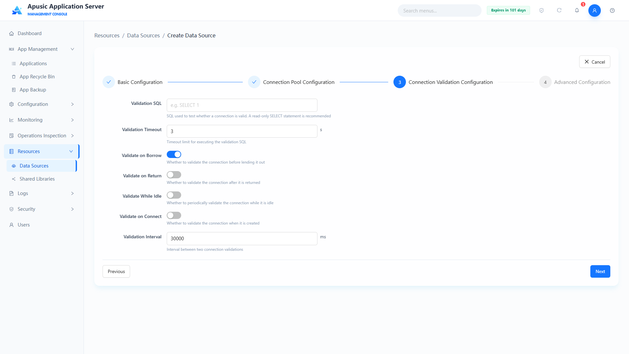The image size is (629, 354).
Task: Click the Previous button
Action: 116,271
